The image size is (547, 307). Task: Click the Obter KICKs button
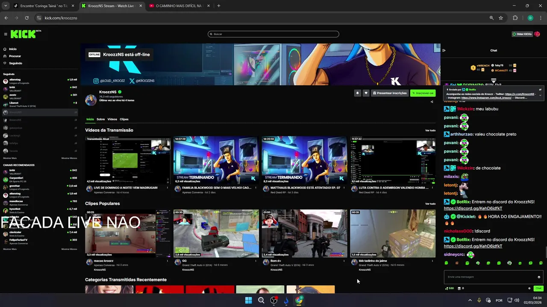point(522,34)
